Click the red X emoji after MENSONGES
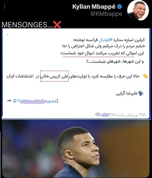Screen dimensions: 152x178 [x=57, y=24]
